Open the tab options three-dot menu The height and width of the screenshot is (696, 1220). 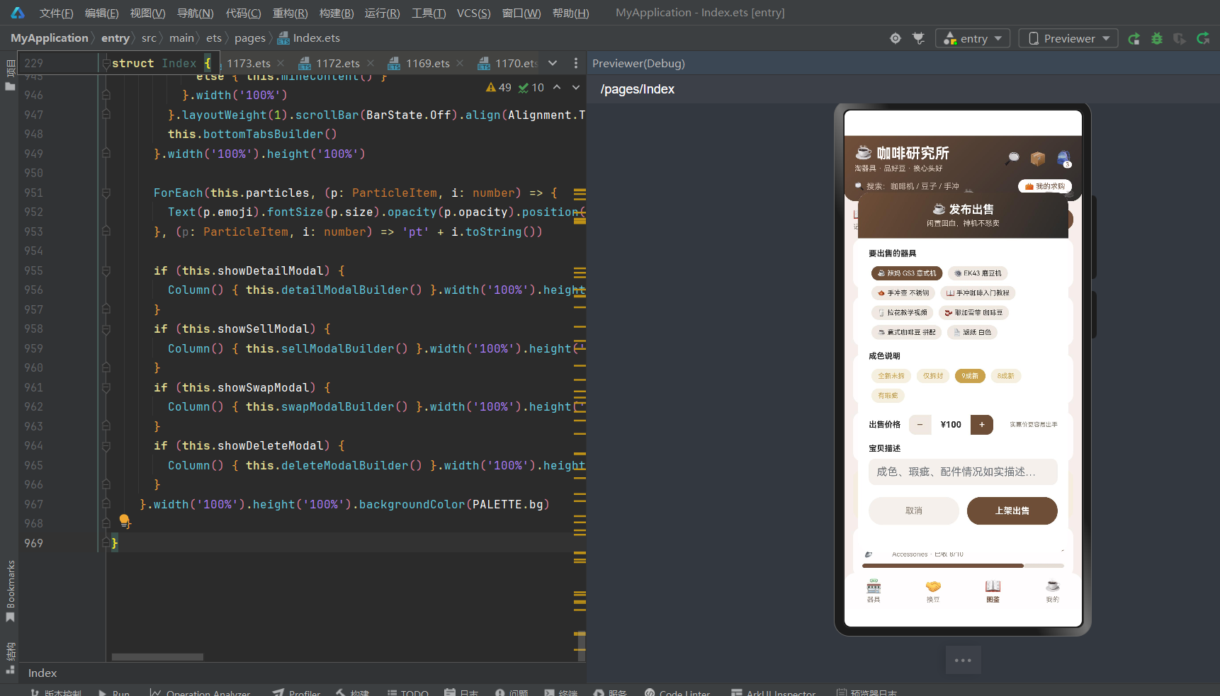point(576,63)
